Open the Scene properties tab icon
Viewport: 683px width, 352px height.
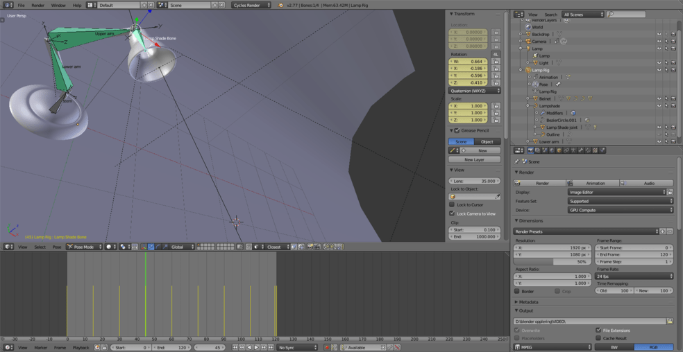pos(544,150)
